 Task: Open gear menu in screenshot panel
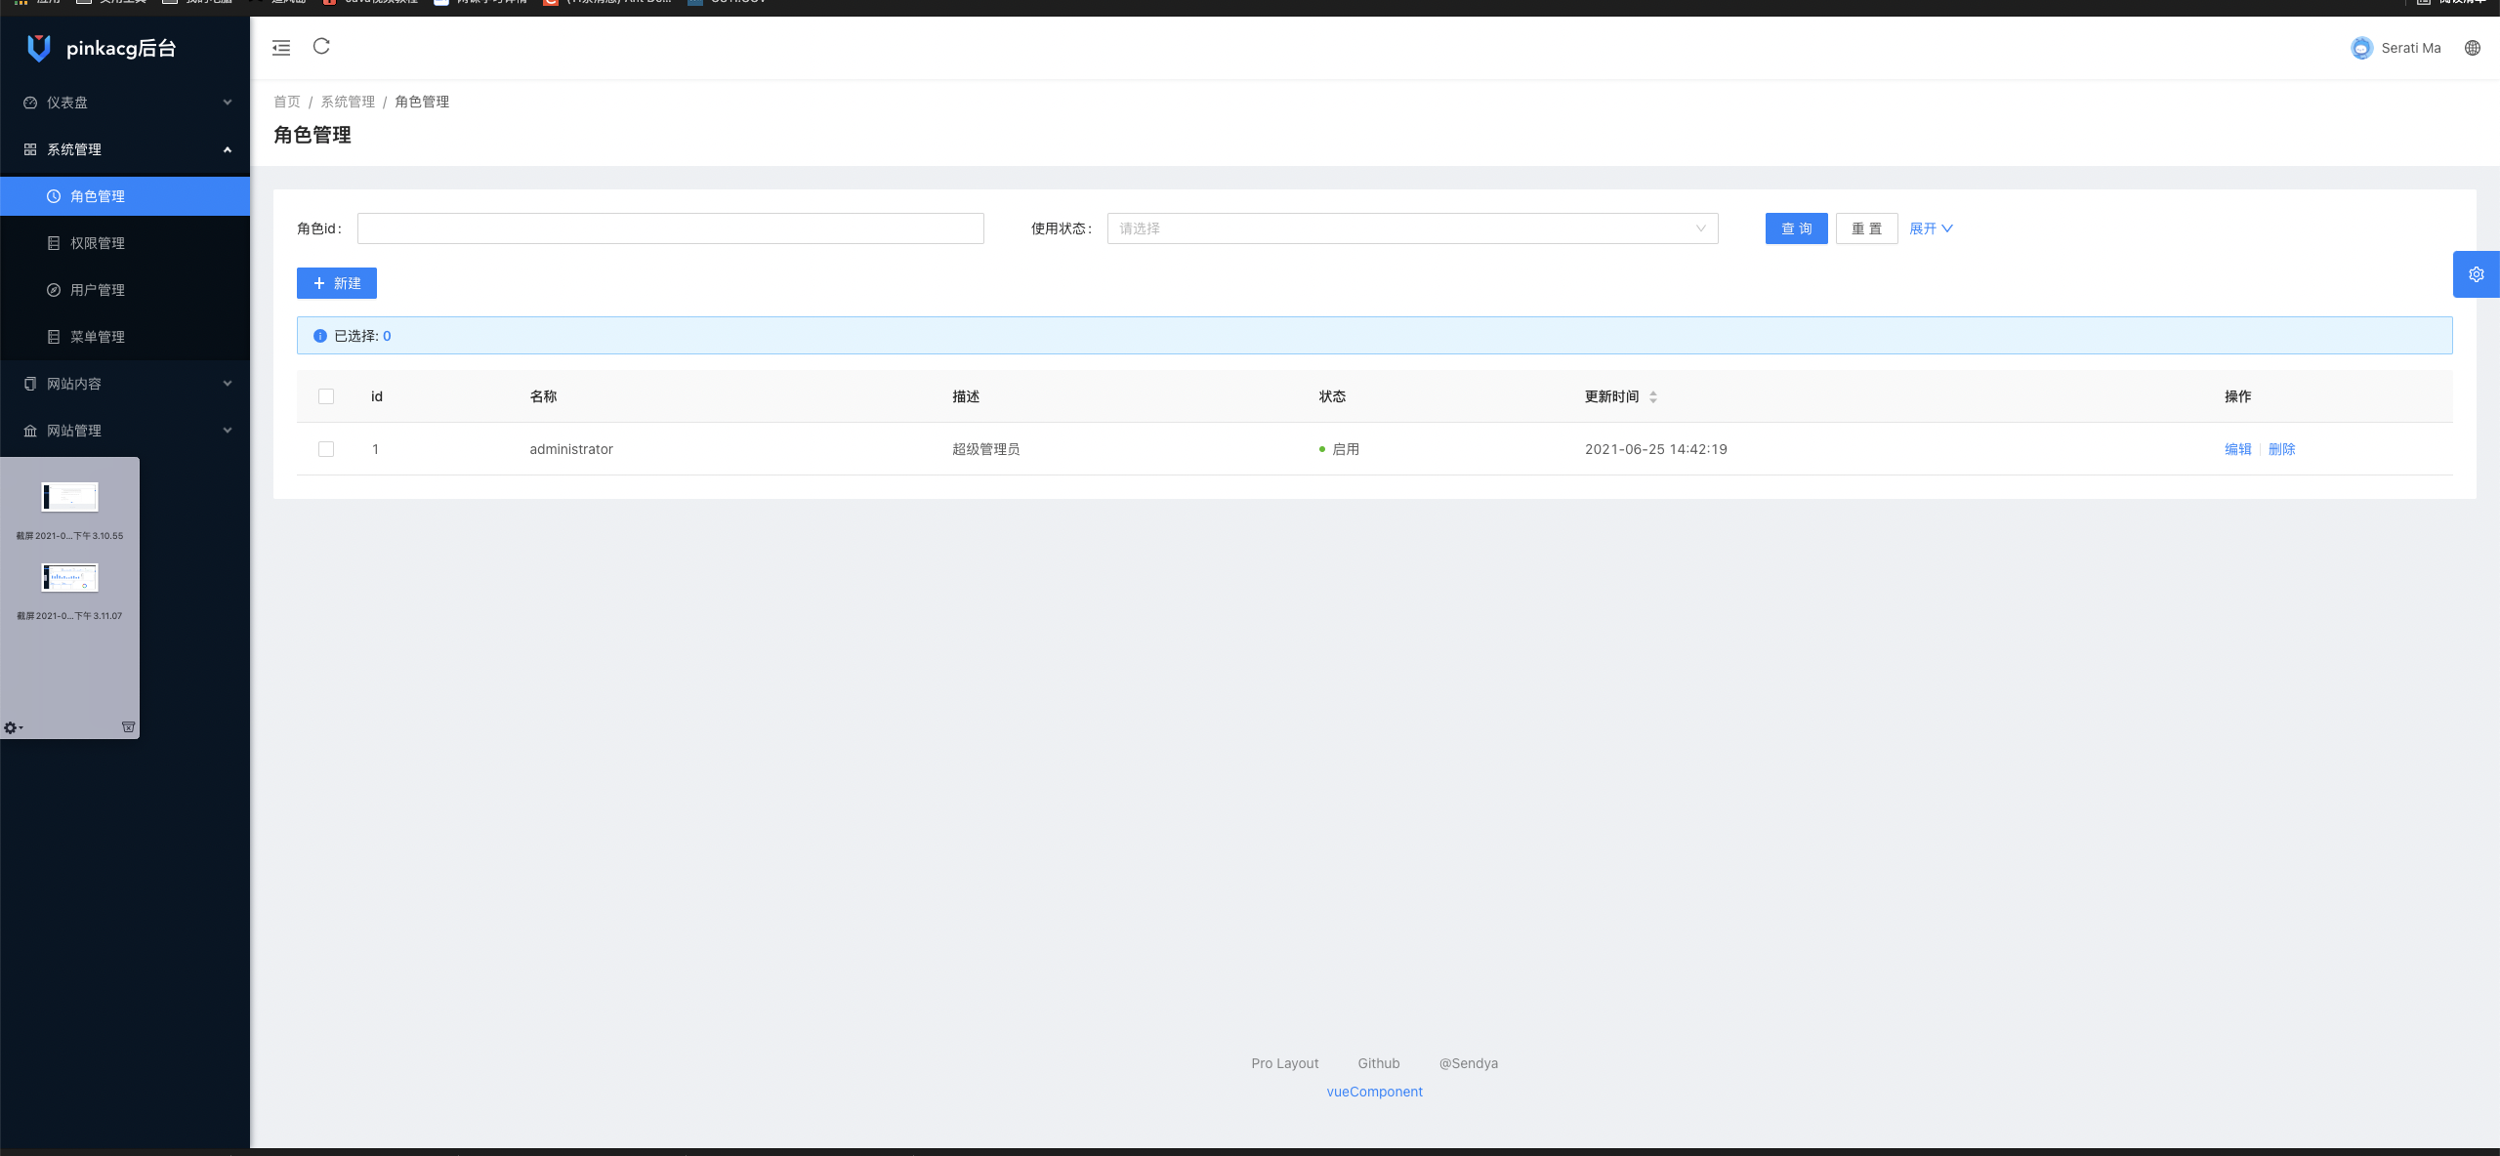pos(13,727)
